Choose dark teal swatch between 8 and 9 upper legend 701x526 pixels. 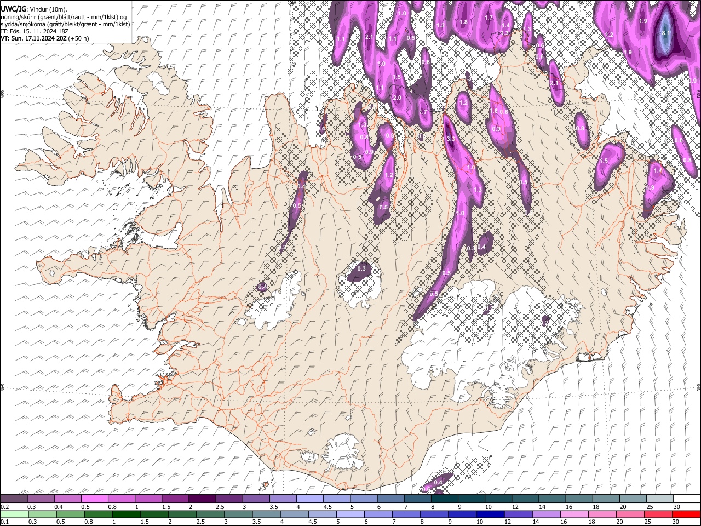click(444, 499)
